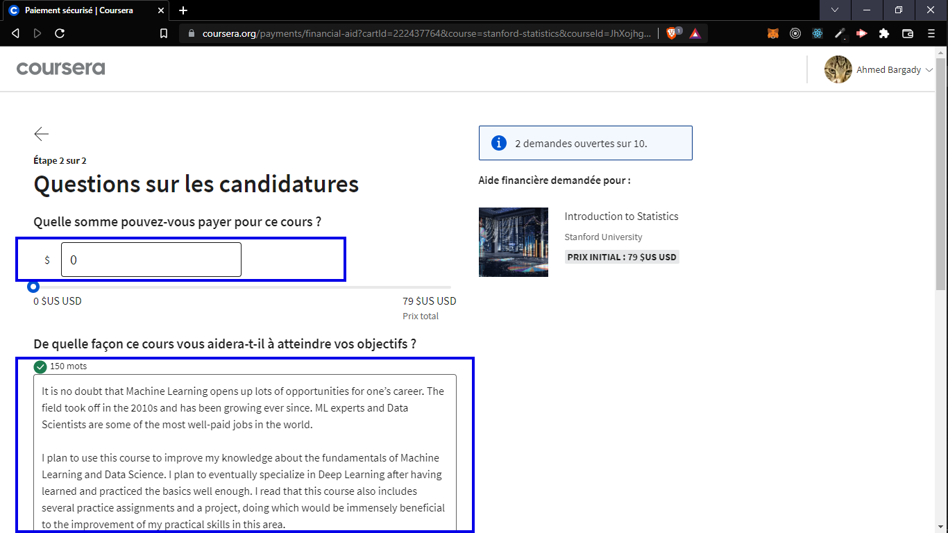Open the extensions puzzle piece menu

click(884, 33)
